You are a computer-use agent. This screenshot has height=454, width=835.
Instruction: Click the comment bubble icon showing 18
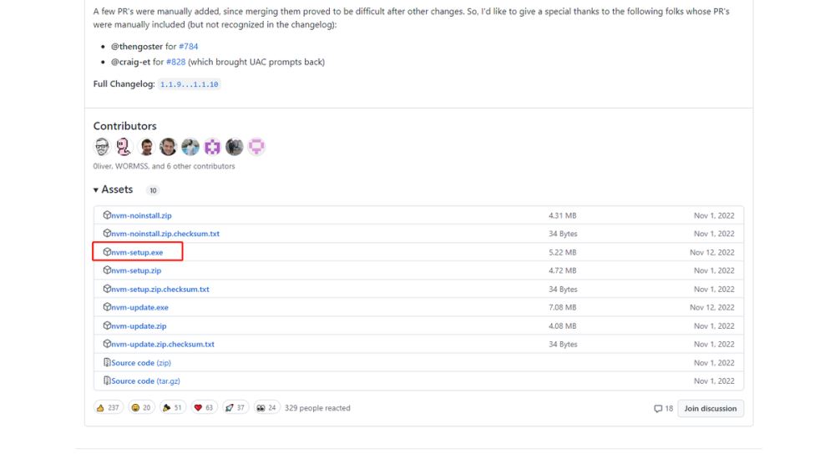(x=659, y=409)
